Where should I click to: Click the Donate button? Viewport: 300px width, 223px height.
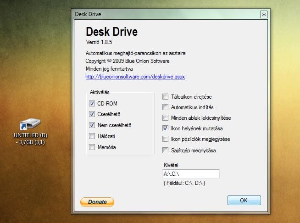click(97, 202)
